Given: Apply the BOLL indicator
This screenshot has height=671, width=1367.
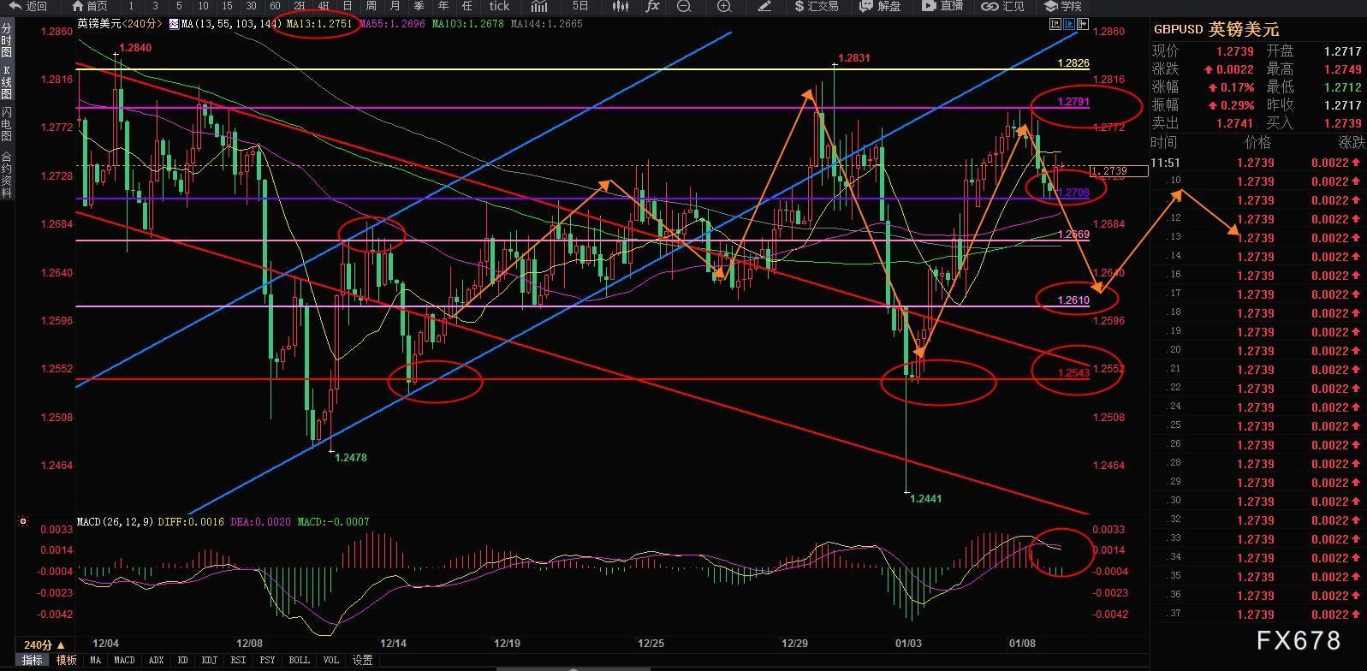Looking at the screenshot, I should pos(299,660).
